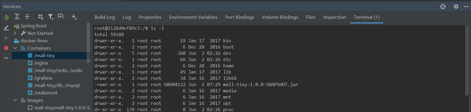Switch to the Build Log tab
The image size is (471, 112).
pyautogui.click(x=105, y=17)
